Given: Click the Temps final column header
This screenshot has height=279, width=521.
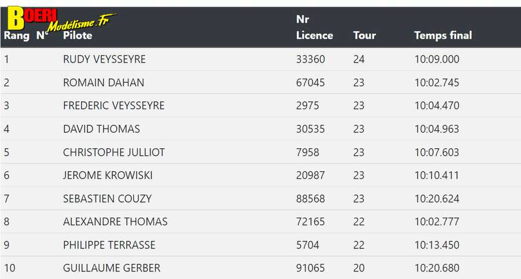Looking at the screenshot, I should pos(443,35).
